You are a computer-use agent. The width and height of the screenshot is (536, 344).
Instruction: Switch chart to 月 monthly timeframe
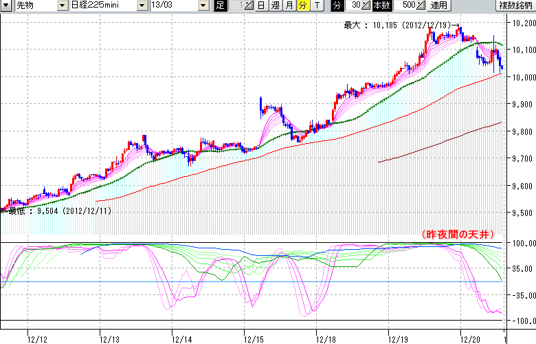(x=289, y=6)
